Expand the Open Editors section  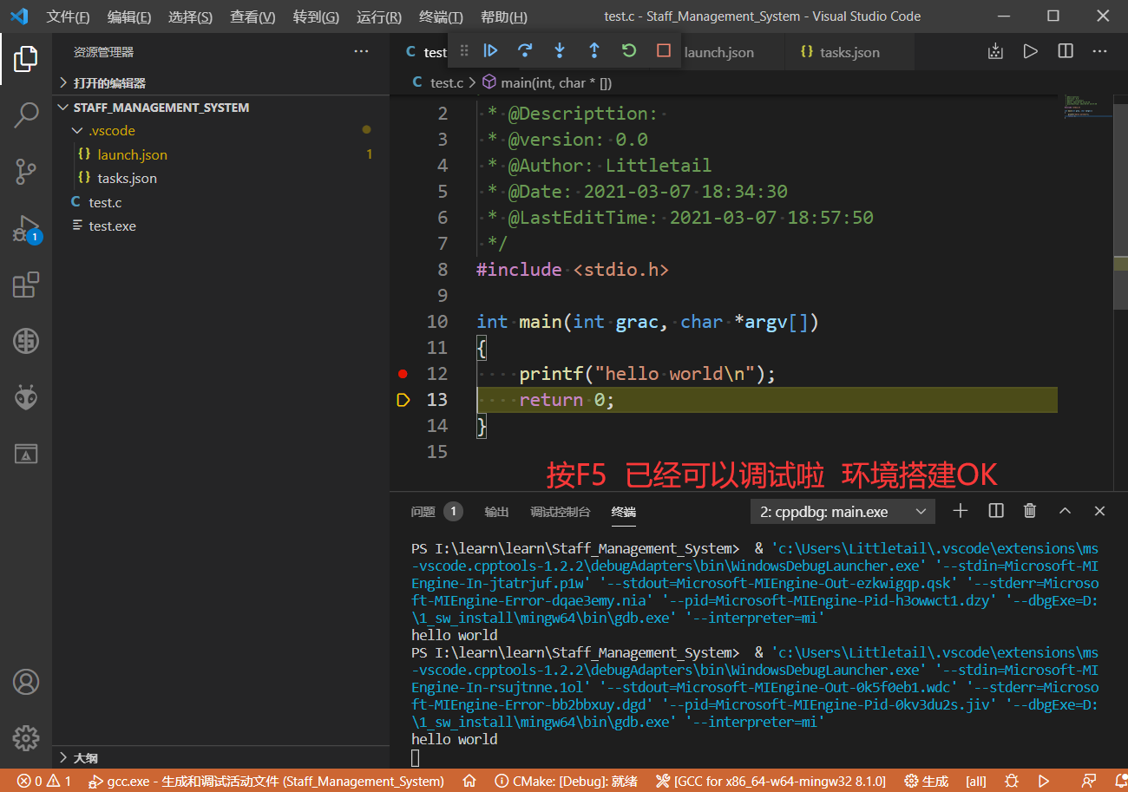coord(221,83)
